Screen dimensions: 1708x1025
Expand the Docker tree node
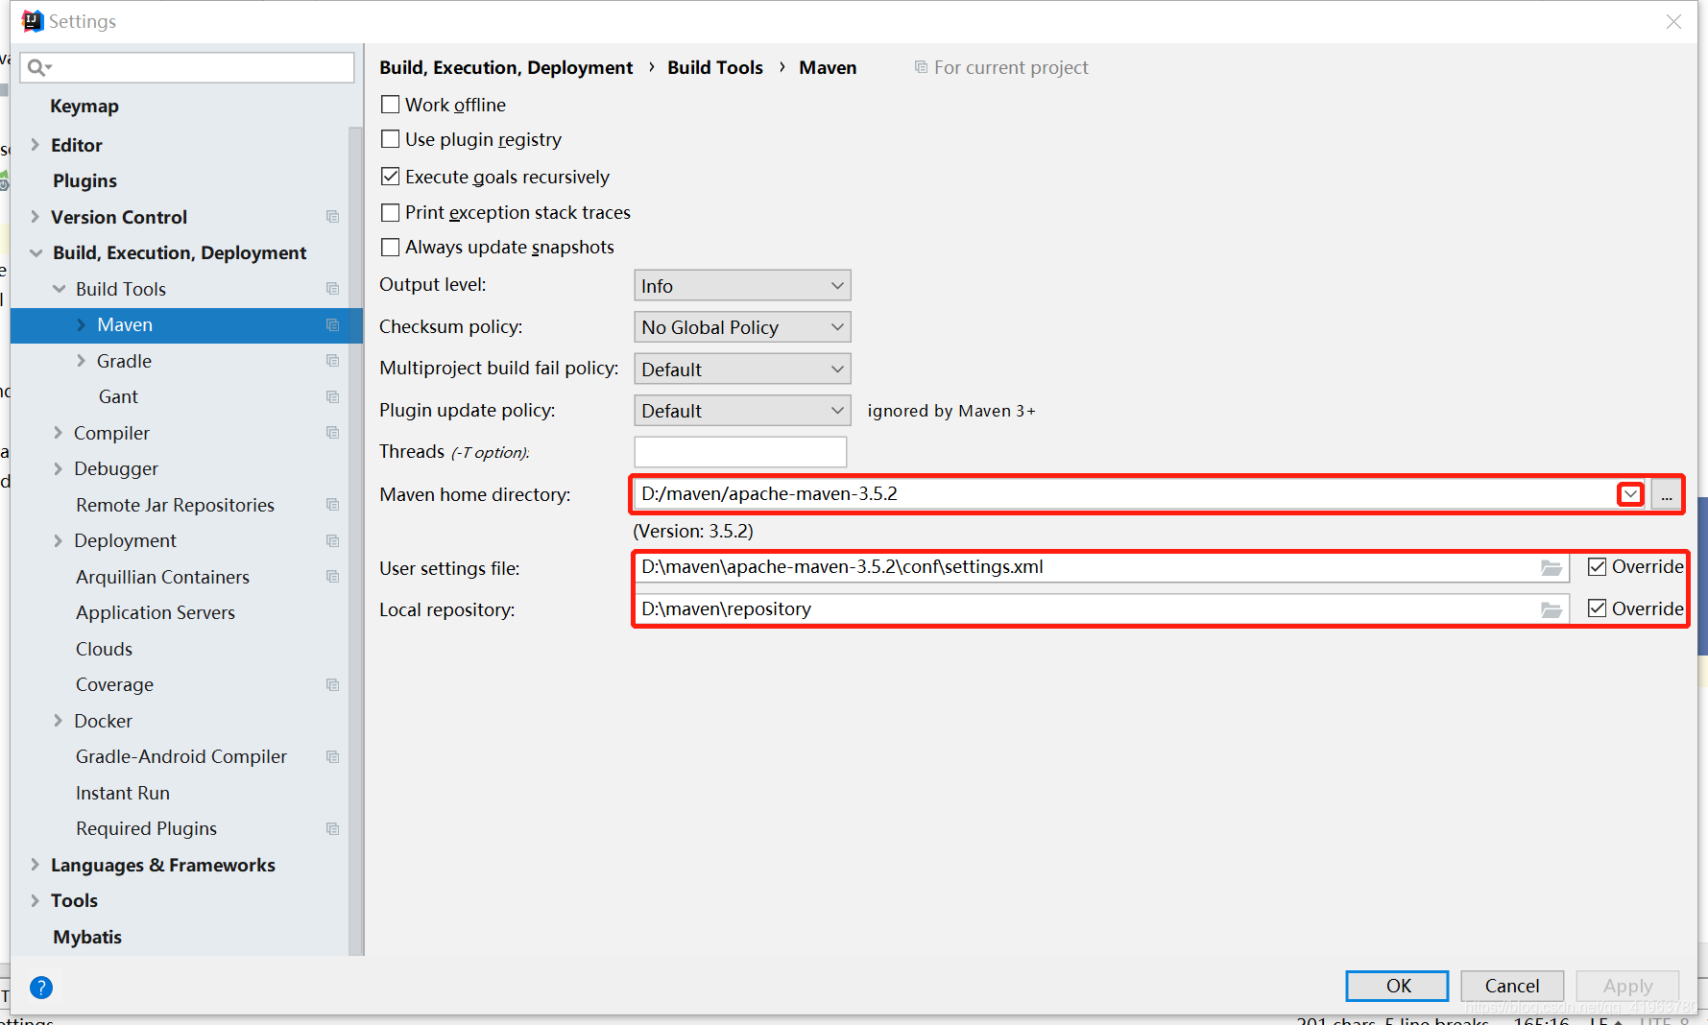point(59,721)
